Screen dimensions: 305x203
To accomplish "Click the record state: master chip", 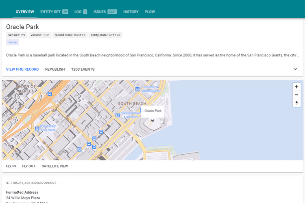I will click(x=70, y=35).
